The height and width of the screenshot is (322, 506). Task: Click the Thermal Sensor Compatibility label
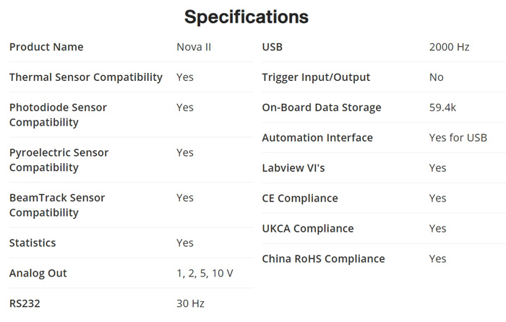tap(85, 77)
